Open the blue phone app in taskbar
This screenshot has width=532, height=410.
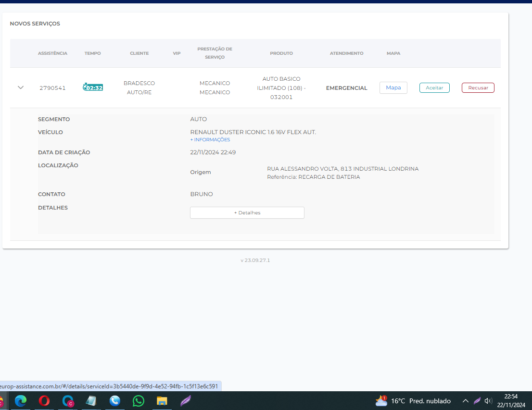click(114, 401)
